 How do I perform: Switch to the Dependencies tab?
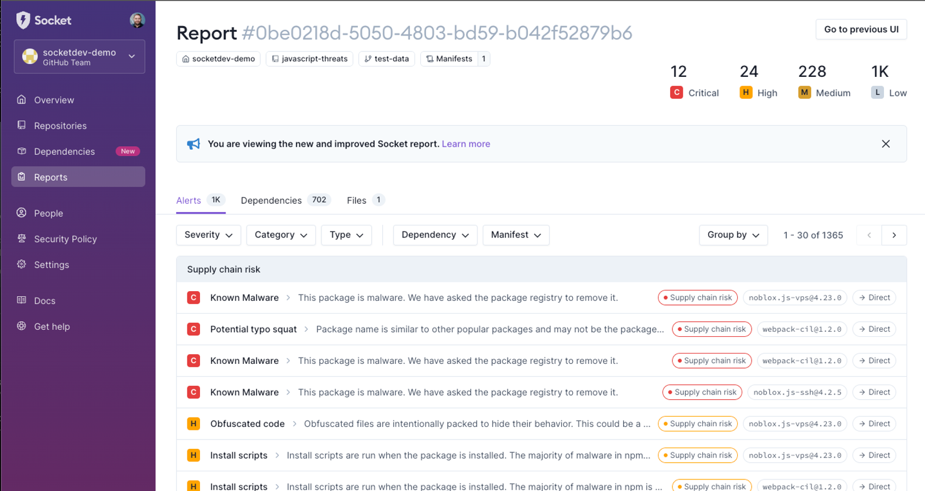(x=286, y=200)
